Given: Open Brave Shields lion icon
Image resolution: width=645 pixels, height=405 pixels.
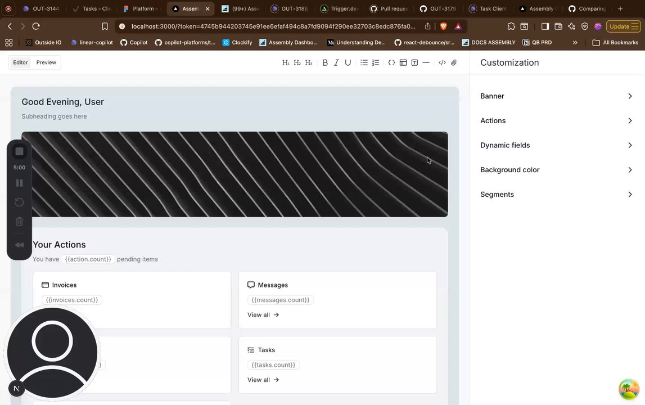Looking at the screenshot, I should pyautogui.click(x=444, y=26).
